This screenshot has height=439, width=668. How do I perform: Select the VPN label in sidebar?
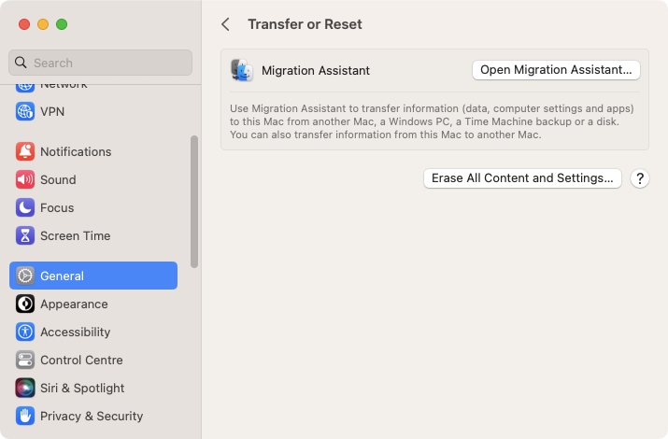pyautogui.click(x=52, y=111)
